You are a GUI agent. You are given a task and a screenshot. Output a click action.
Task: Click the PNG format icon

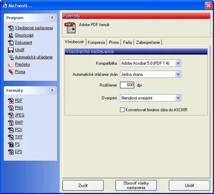11,108
